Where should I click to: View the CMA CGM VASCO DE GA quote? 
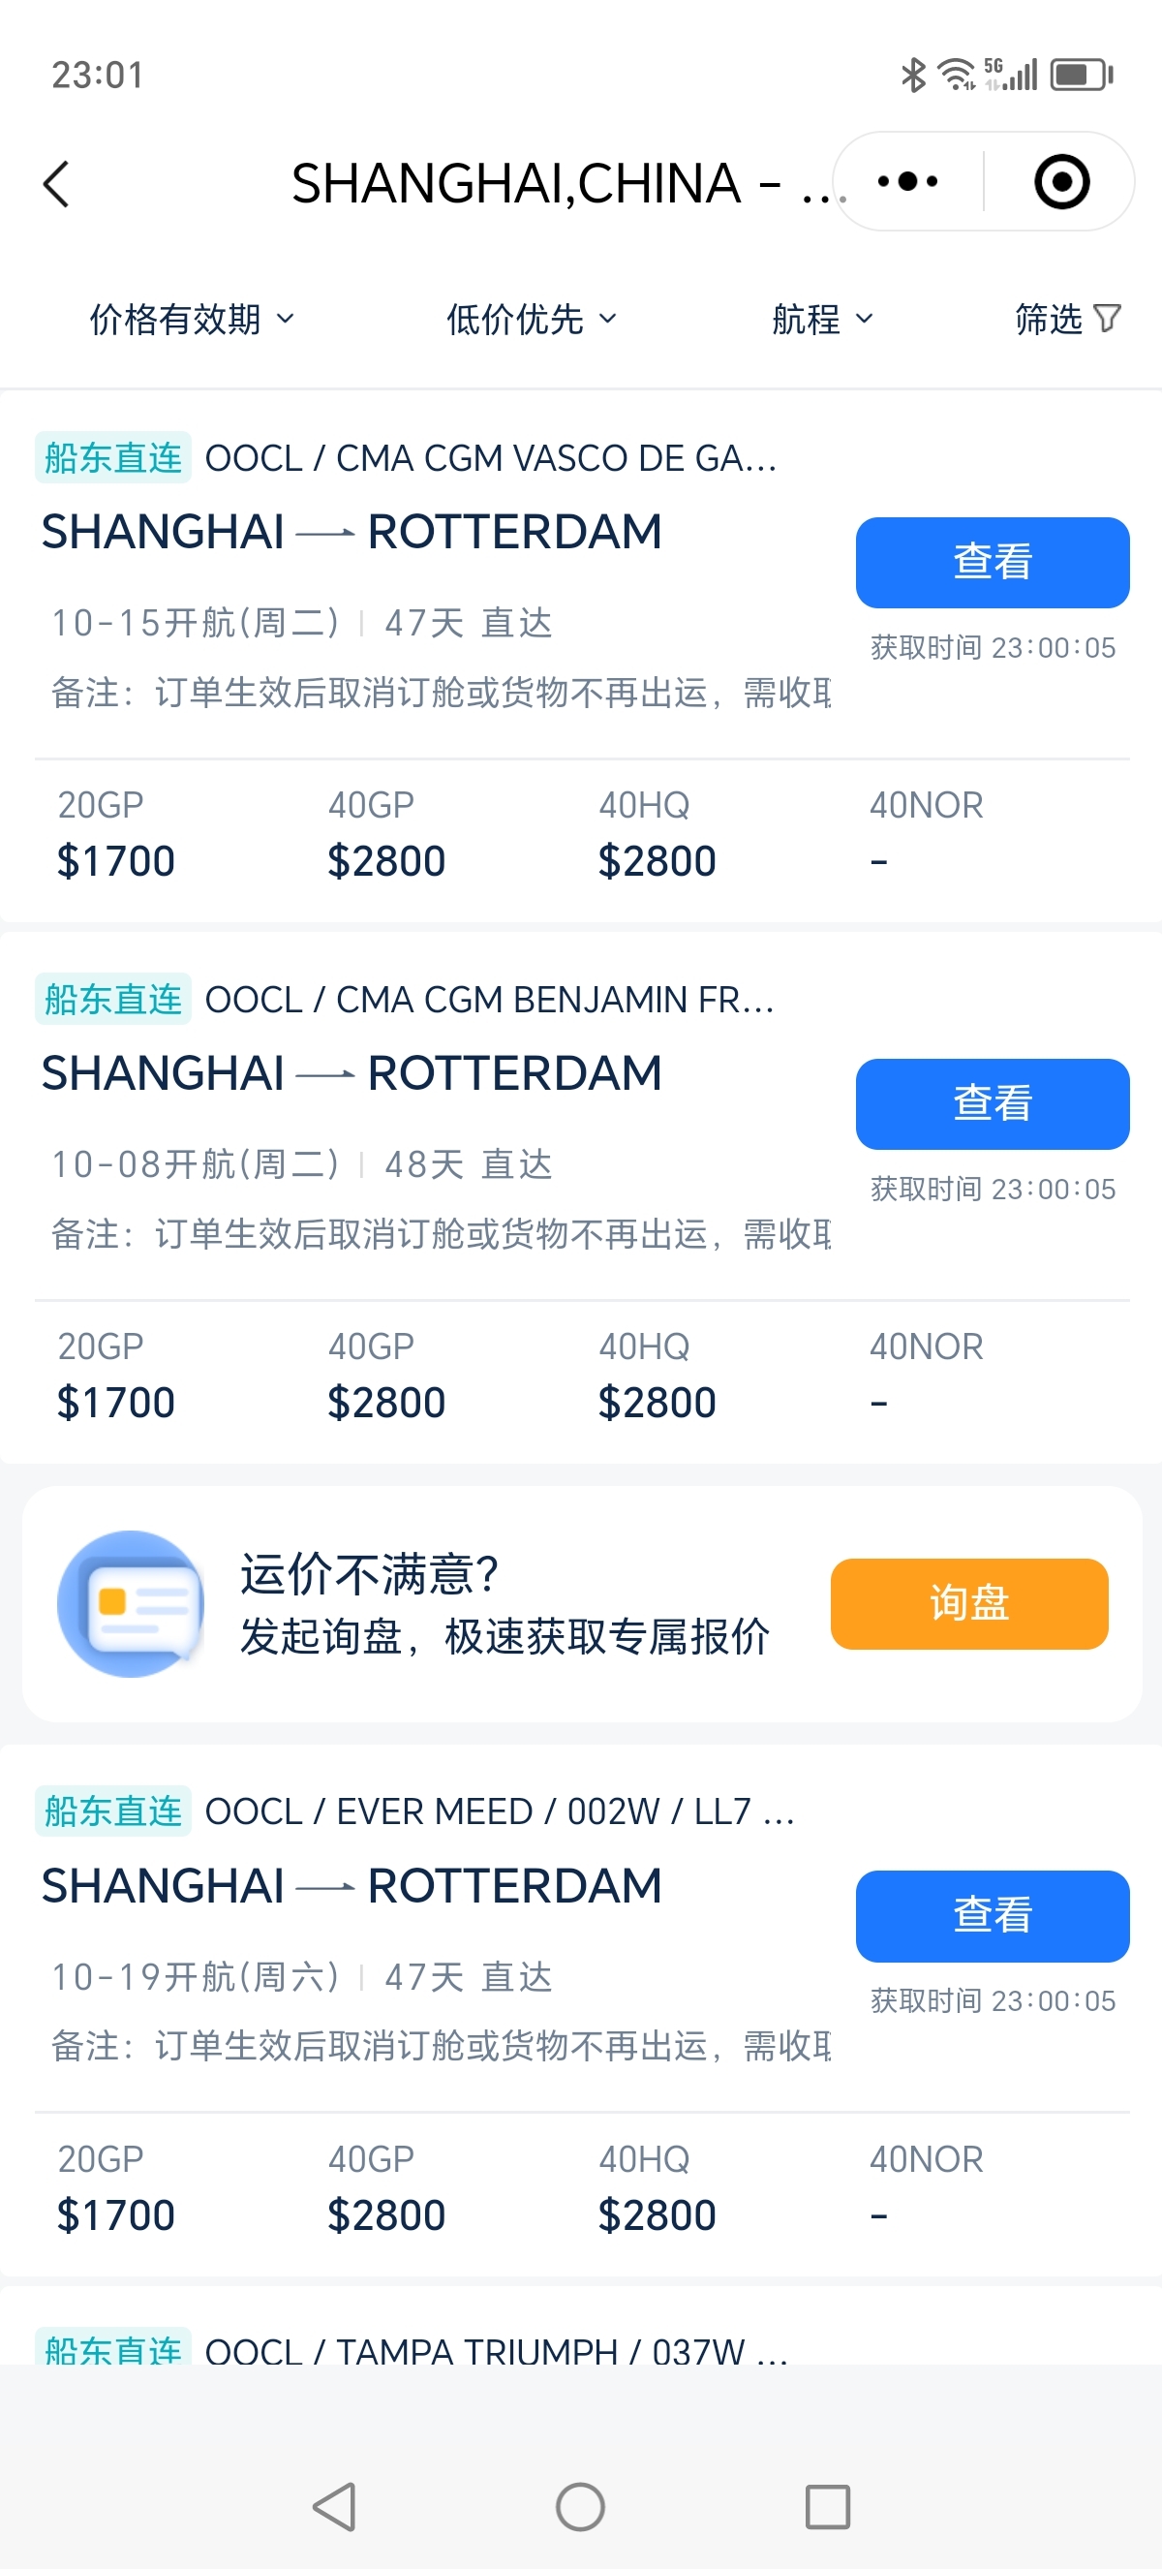coord(992,563)
